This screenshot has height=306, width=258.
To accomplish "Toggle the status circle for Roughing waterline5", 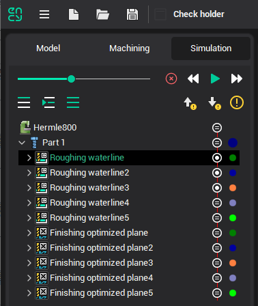I will point(217,218).
